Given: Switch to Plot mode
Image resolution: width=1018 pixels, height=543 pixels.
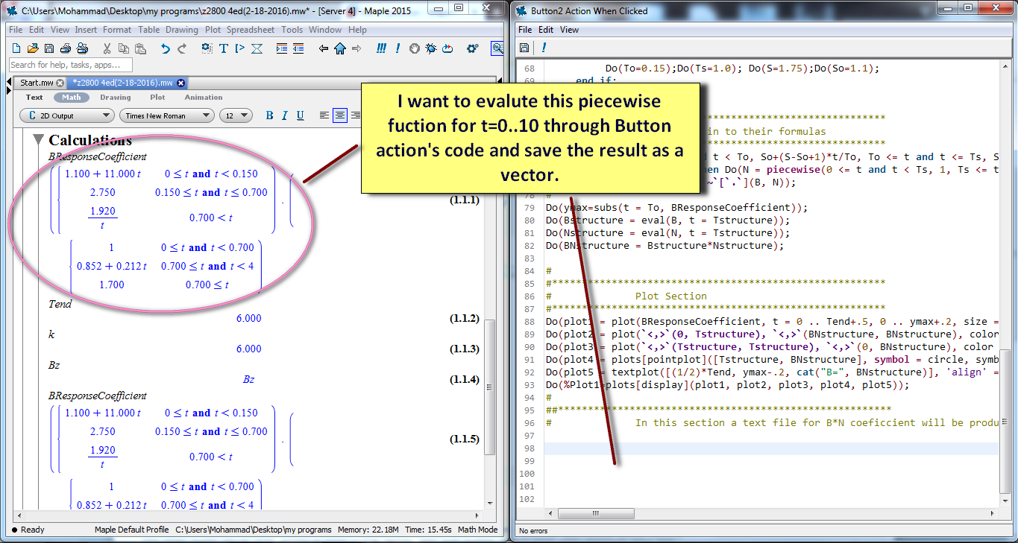Looking at the screenshot, I should [157, 98].
